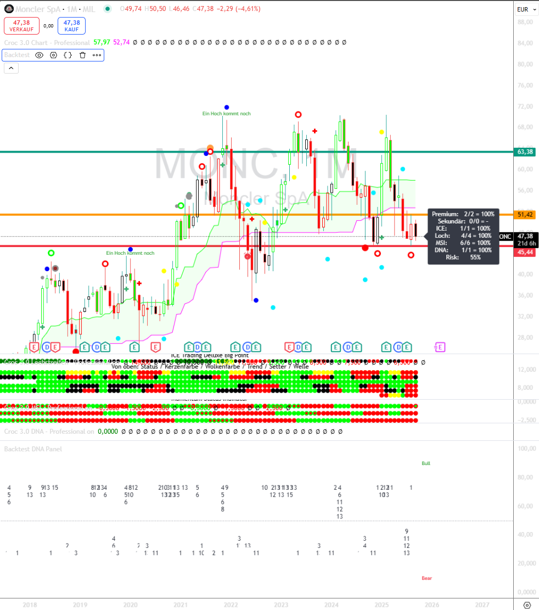This screenshot has height=610, width=539.
Task: Click the Backtest DNA Panel label
Action: (33, 449)
